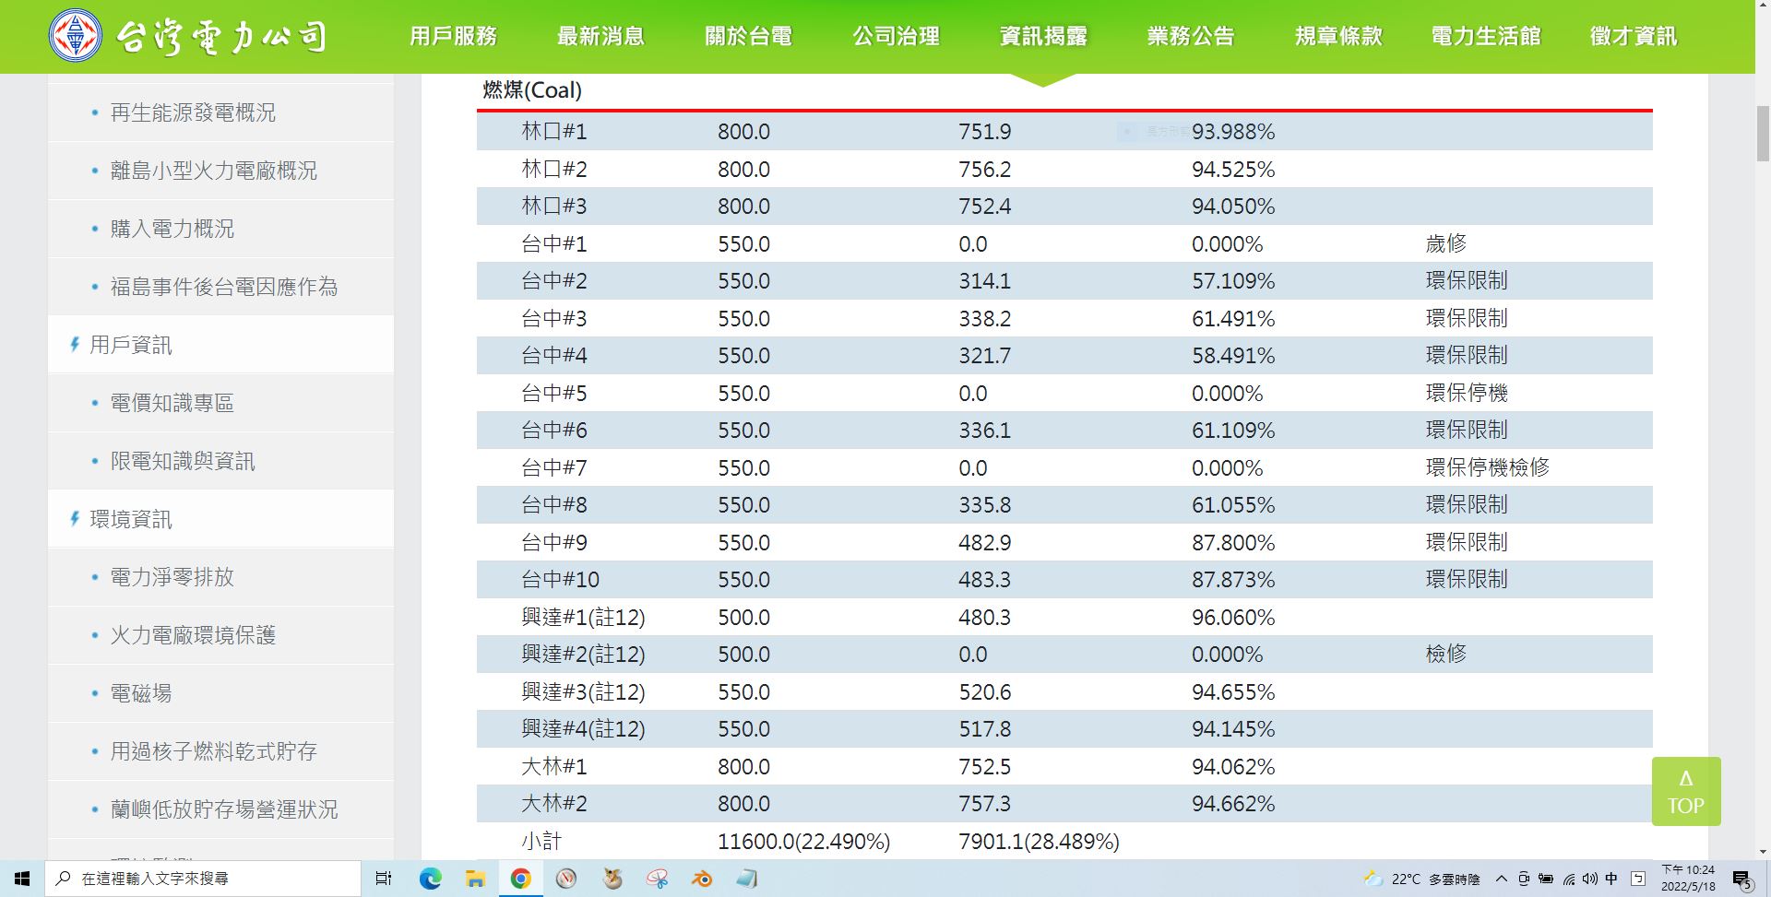This screenshot has width=1771, height=897.
Task: Open the Windows Start menu
Action: [22, 879]
